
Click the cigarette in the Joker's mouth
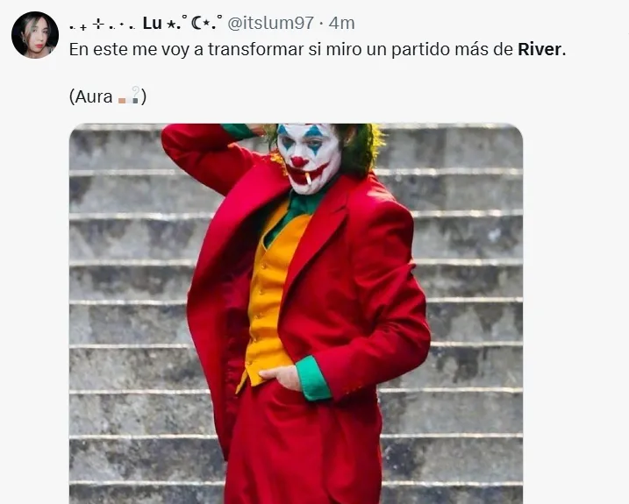point(308,178)
